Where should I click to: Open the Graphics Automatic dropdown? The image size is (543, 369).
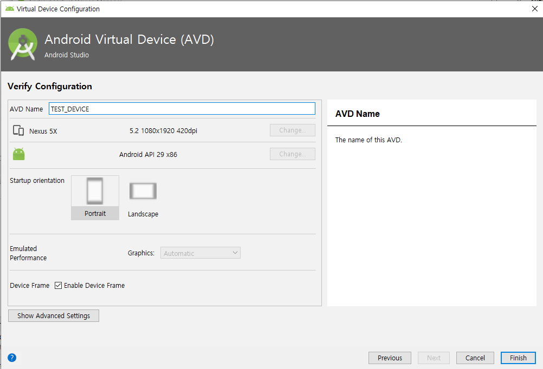point(200,253)
